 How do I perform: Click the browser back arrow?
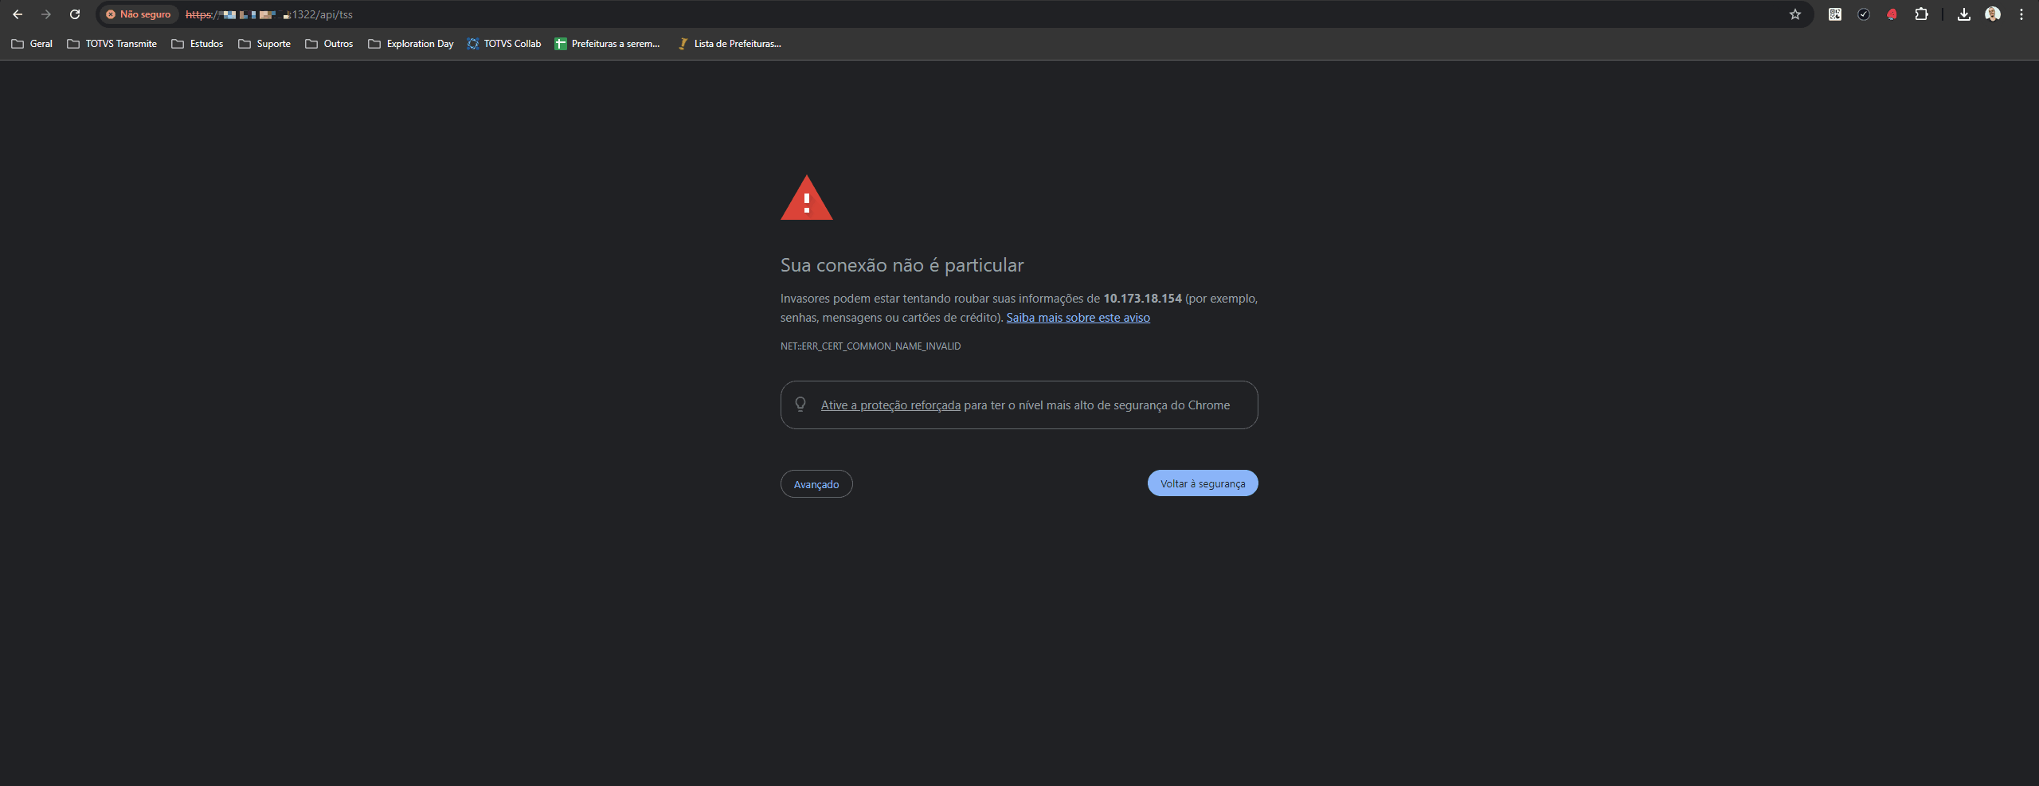18,14
